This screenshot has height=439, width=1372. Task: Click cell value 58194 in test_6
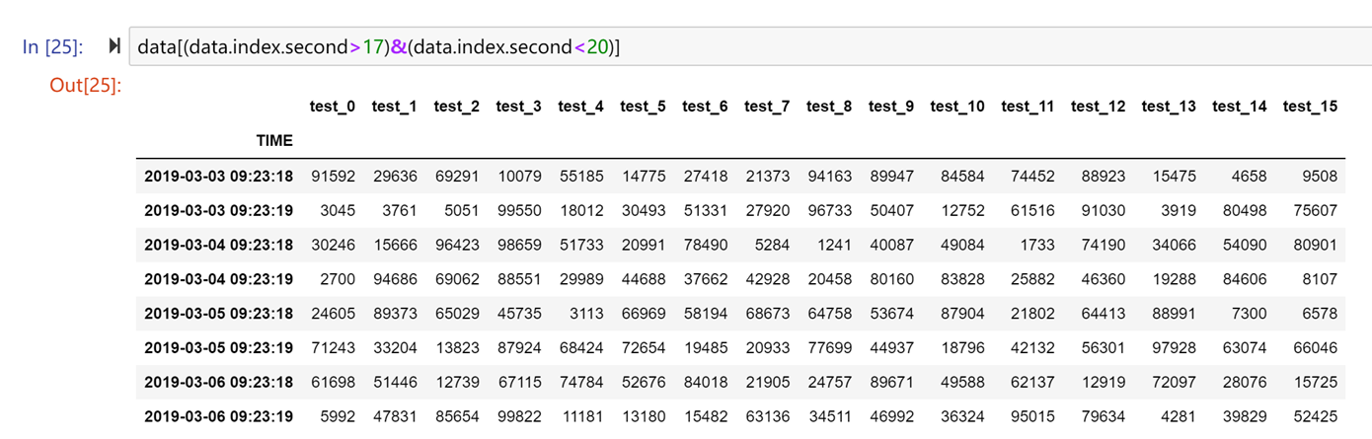(707, 315)
